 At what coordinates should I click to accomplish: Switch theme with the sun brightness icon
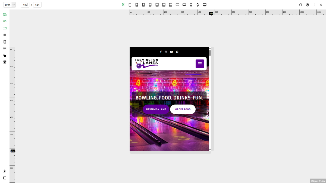click(x=5, y=171)
